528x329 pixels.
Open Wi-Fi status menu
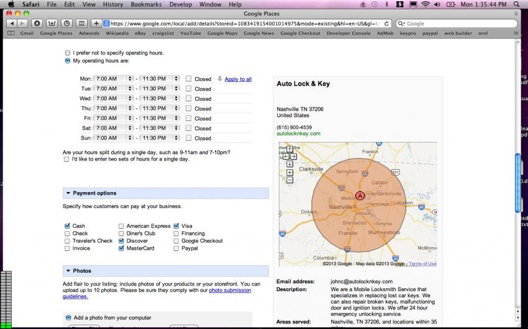pos(426,4)
